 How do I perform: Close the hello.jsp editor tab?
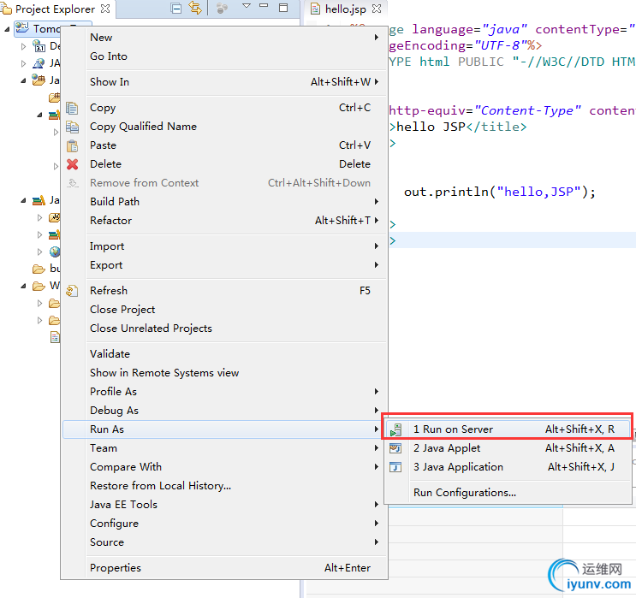[x=377, y=9]
